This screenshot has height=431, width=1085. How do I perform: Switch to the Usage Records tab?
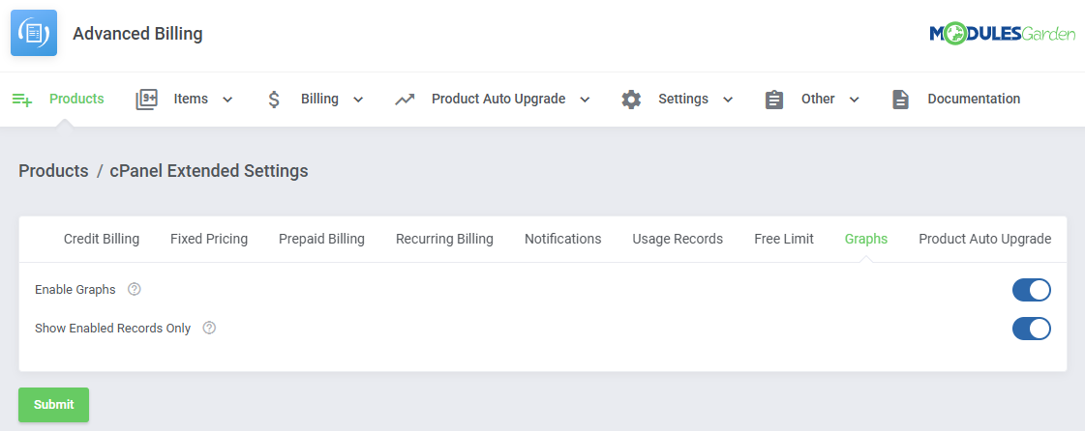click(x=678, y=239)
